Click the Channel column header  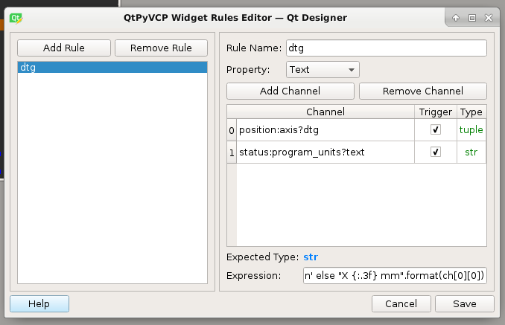(x=325, y=112)
